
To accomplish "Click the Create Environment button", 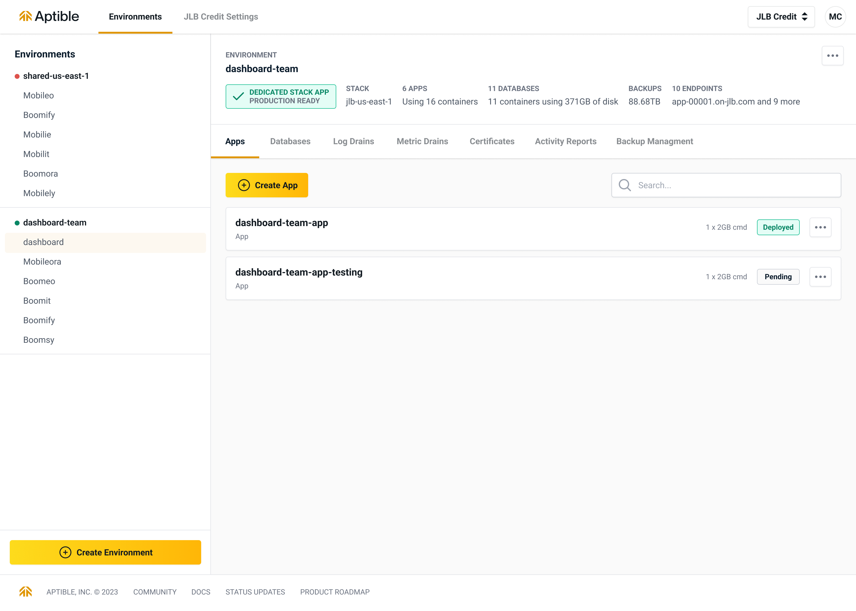I will point(105,552).
